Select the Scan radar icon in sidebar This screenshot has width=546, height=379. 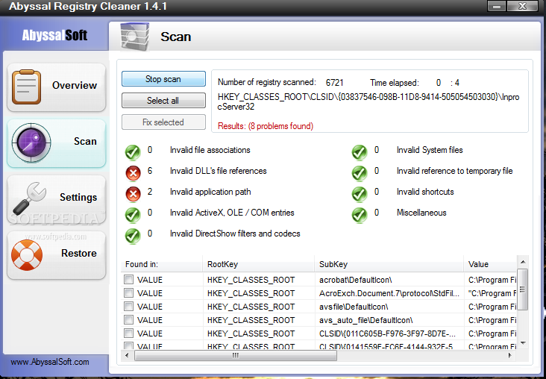pos(31,142)
